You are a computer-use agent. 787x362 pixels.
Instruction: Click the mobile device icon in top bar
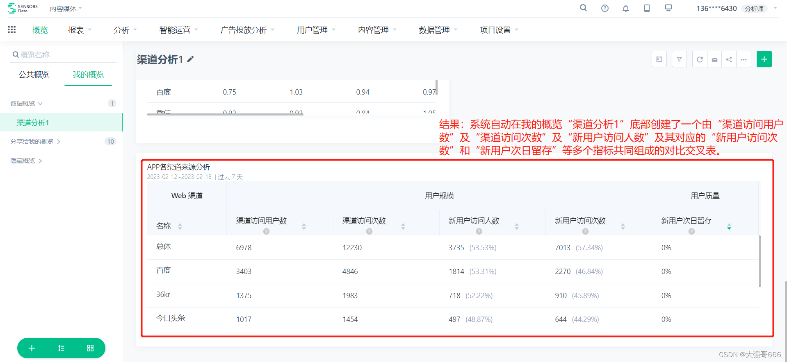pos(647,8)
